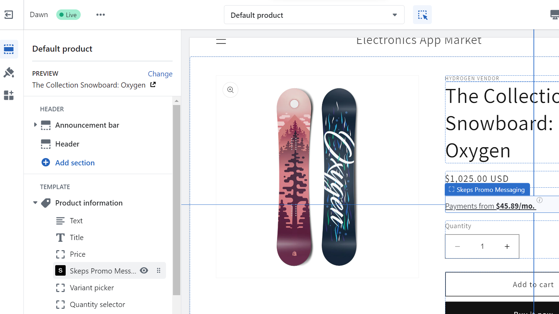
Task: Click the Price block icon
Action: point(60,254)
